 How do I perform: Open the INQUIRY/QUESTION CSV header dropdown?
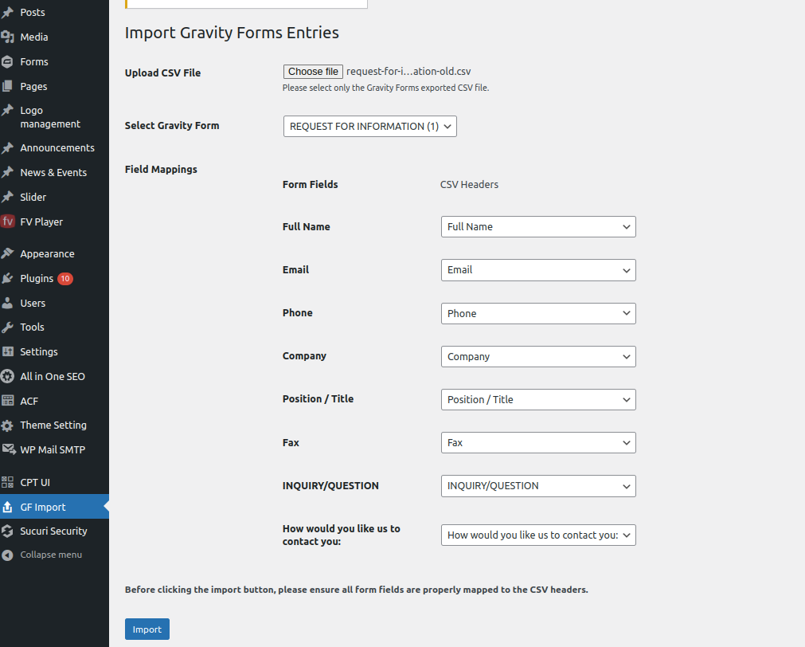pos(538,485)
